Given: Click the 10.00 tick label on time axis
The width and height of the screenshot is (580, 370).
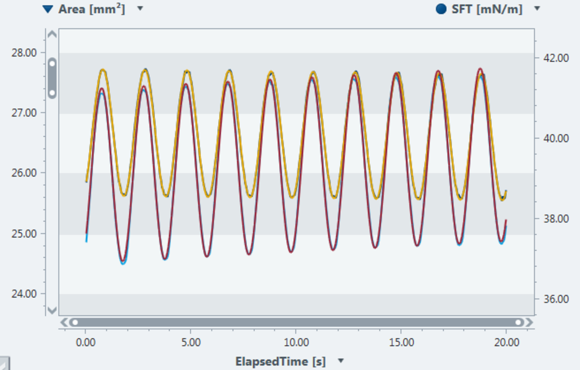Looking at the screenshot, I should (296, 343).
